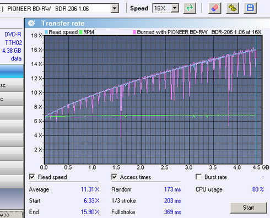Image resolution: width=270 pixels, height=218 pixels.
Task: Uncheck the Read speed checkbox
Action: tap(32, 177)
